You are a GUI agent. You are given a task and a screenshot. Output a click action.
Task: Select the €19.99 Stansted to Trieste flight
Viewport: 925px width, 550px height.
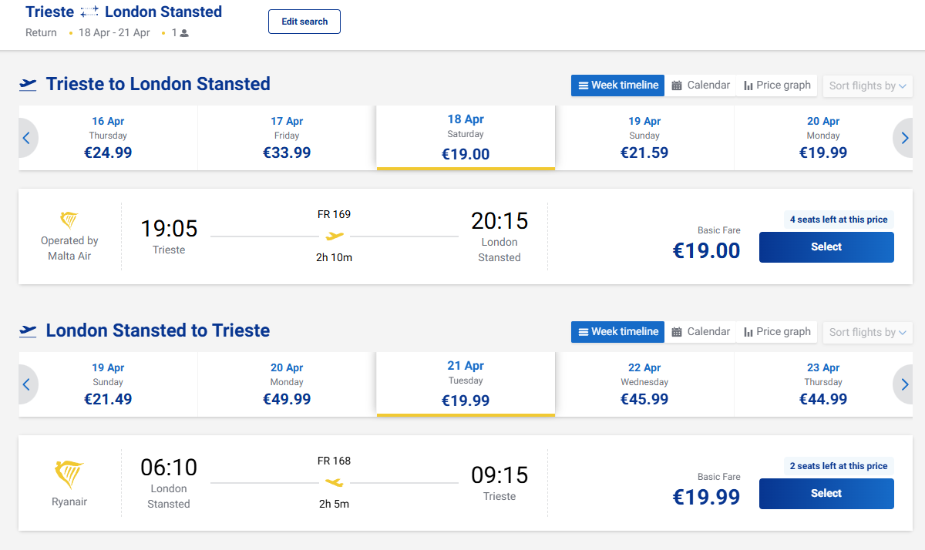[826, 494]
